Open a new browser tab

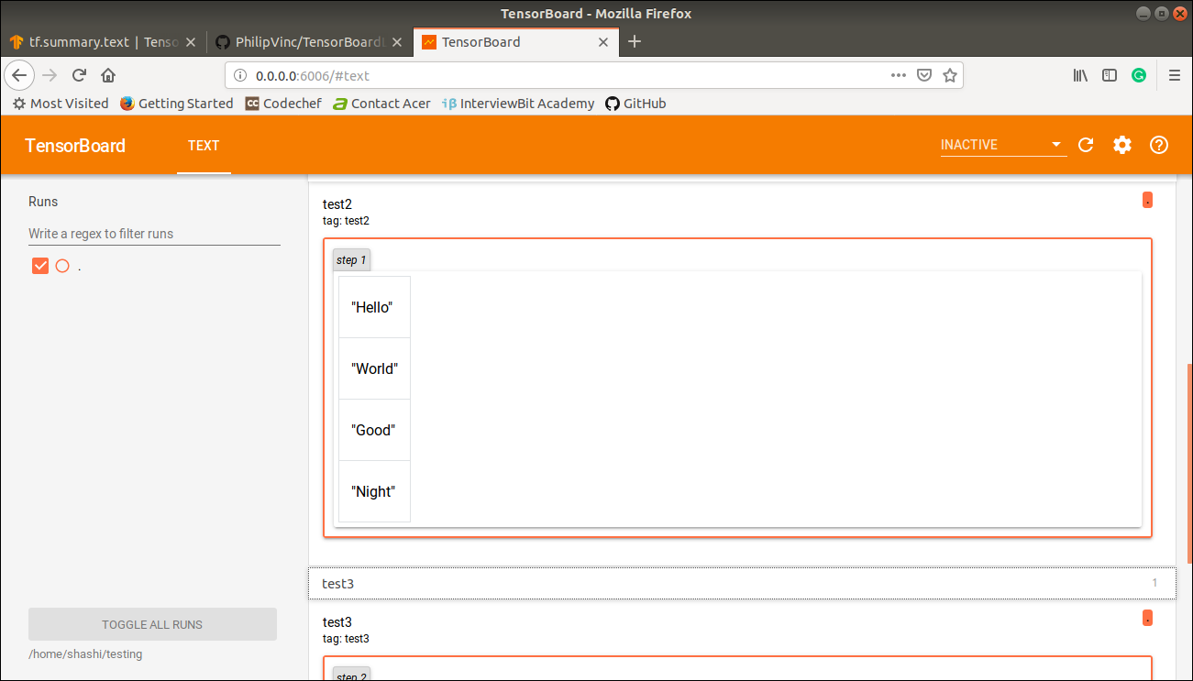[635, 41]
